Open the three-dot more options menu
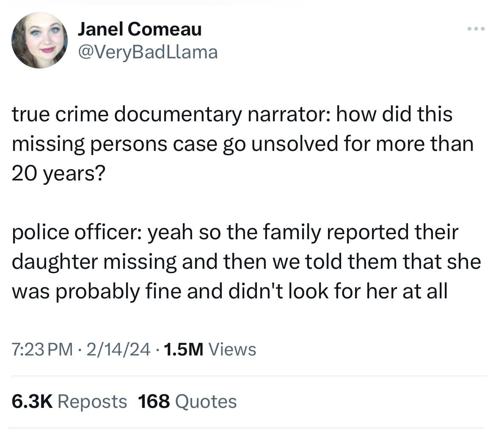 pyautogui.click(x=476, y=29)
